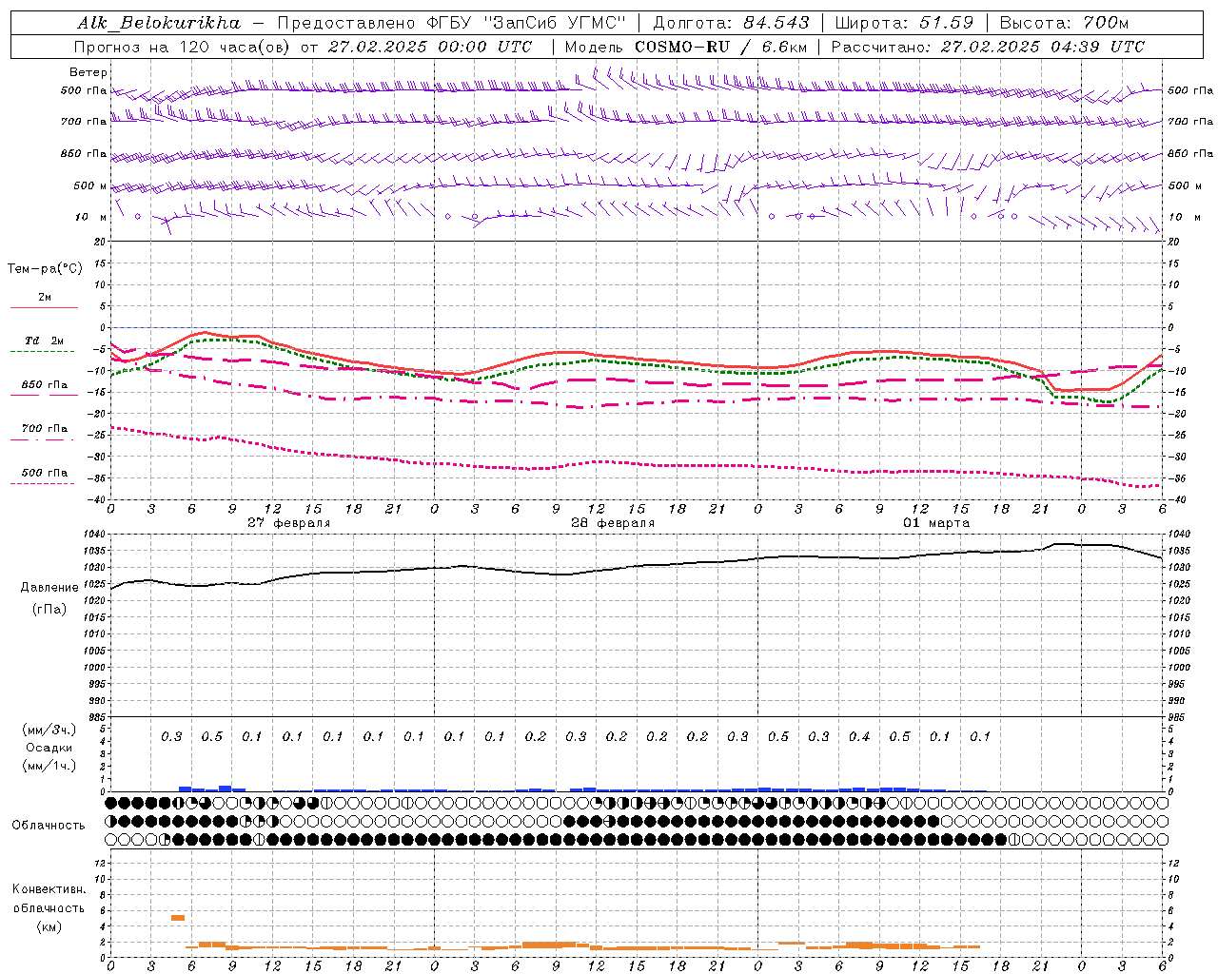1218x974 pixels.
Task: Click the date label 27 февраля
Action: (x=289, y=523)
